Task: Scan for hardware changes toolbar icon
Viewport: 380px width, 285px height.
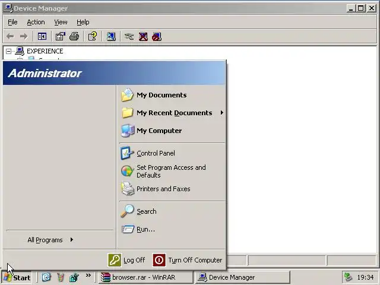Action: coord(111,37)
